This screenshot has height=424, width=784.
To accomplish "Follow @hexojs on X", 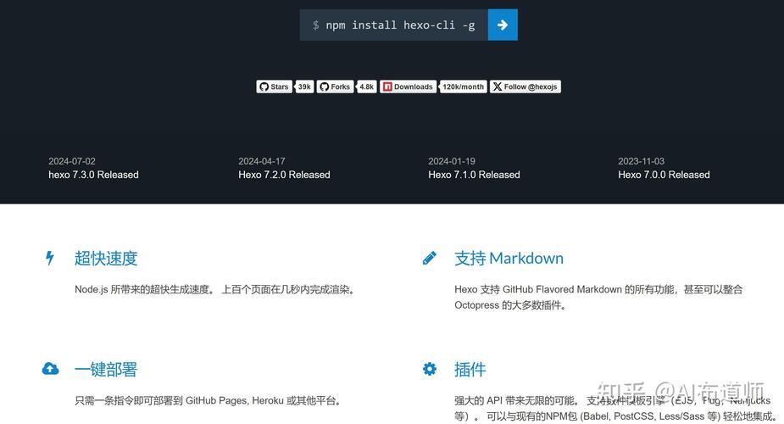I will coord(525,86).
